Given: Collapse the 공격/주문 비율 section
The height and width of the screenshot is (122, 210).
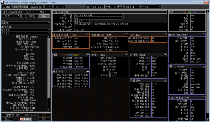Looking at the screenshot, I should coord(88,35).
